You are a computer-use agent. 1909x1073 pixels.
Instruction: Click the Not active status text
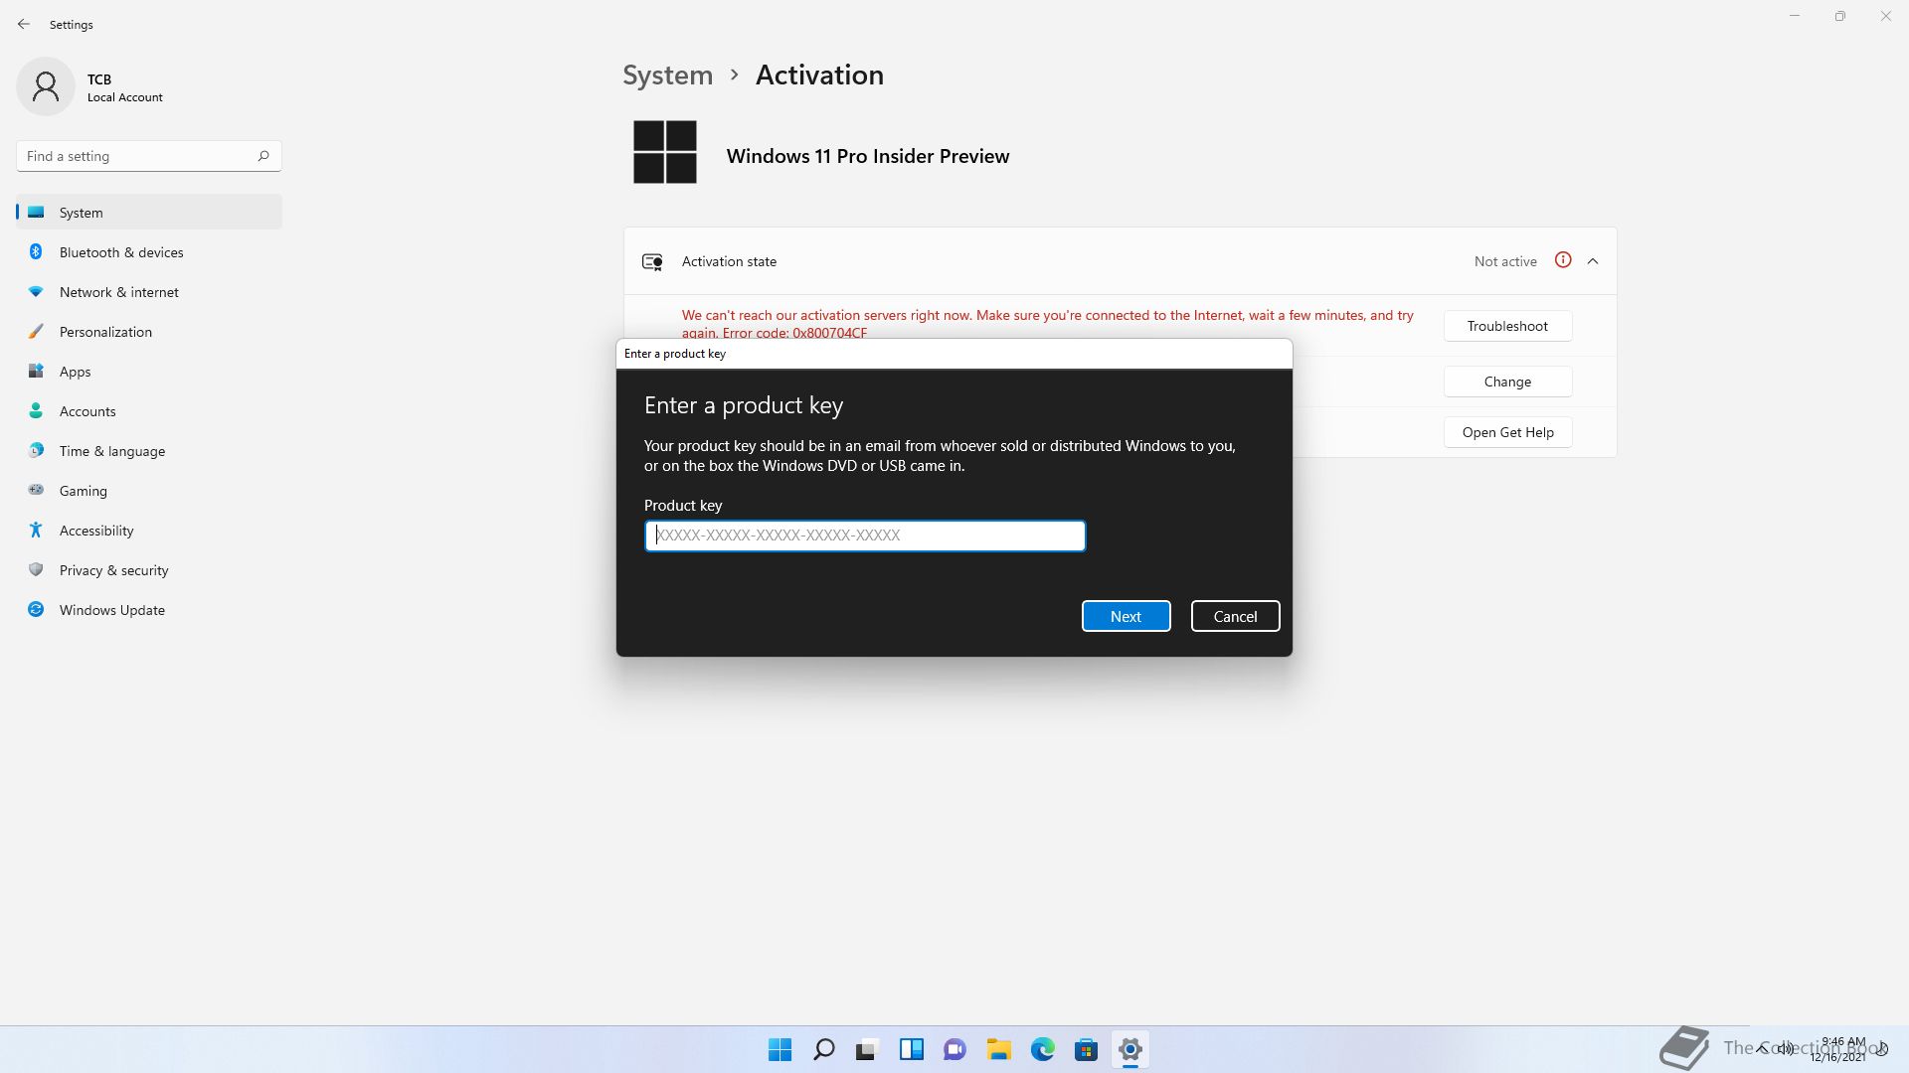click(1505, 261)
